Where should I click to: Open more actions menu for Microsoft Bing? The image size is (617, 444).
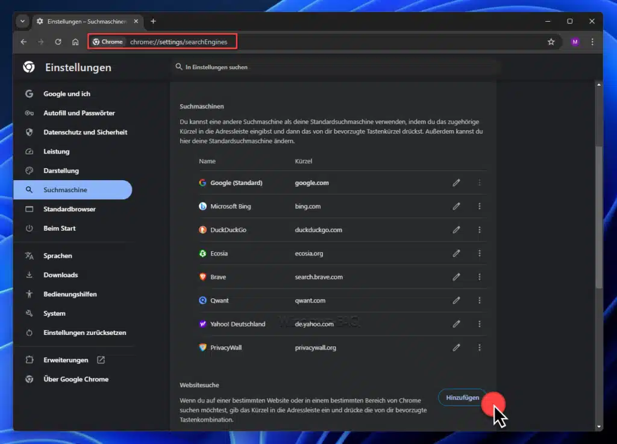pyautogui.click(x=479, y=206)
